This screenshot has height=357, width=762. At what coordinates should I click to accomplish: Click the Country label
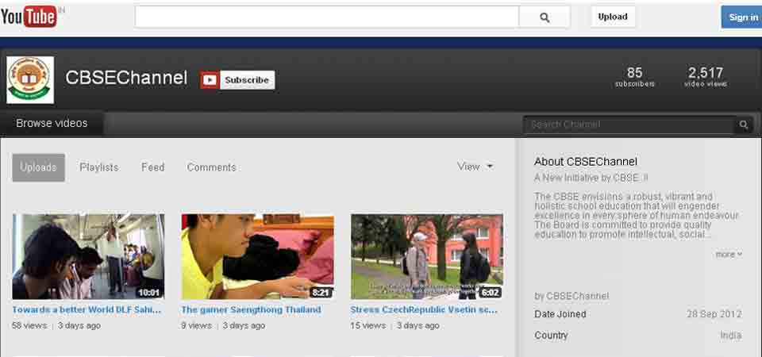(551, 336)
